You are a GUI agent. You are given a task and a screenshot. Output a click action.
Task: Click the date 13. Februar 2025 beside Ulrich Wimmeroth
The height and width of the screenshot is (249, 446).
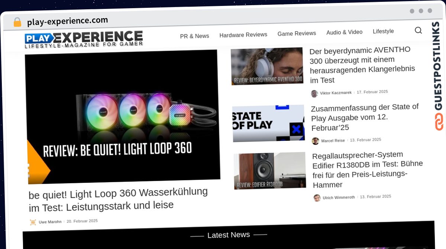point(375,197)
